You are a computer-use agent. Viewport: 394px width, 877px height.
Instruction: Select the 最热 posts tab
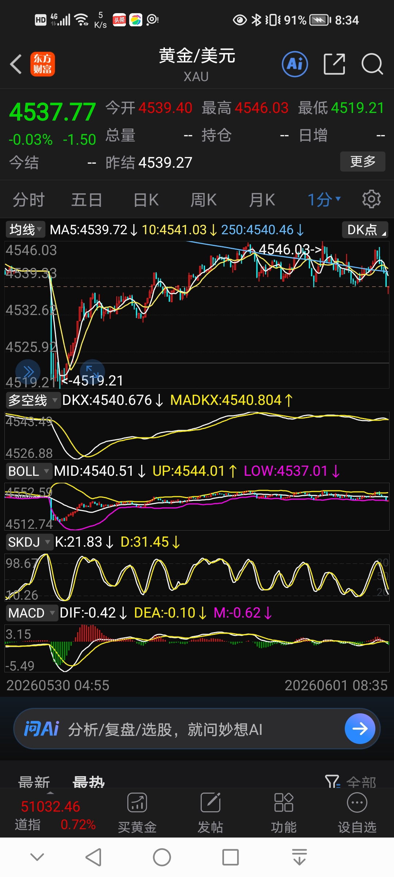coord(89,782)
